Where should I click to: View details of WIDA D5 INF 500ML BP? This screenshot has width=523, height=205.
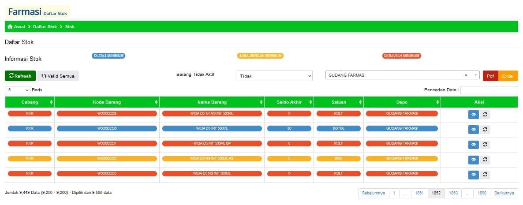pos(473,145)
